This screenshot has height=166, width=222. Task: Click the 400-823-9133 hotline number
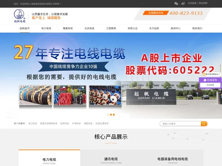(x=186, y=13)
